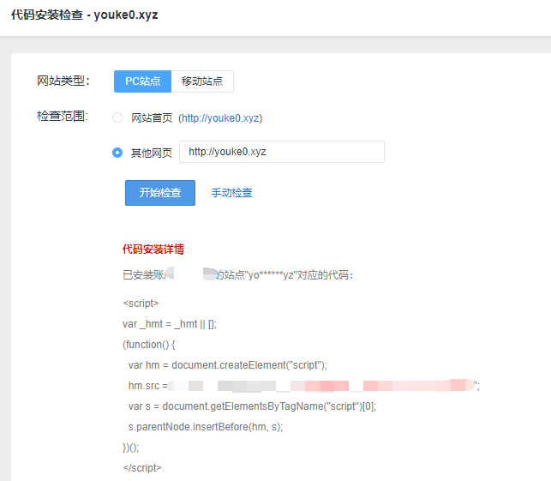Click the (function() { code line
551x481 pixels.
pyautogui.click(x=149, y=345)
